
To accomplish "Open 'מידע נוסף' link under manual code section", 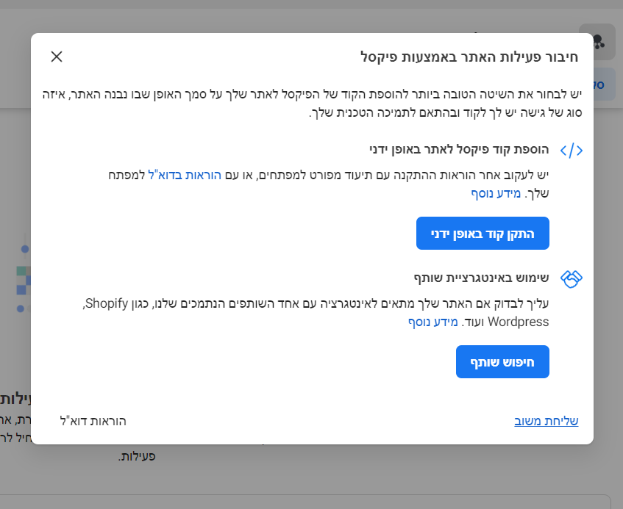I will point(496,194).
